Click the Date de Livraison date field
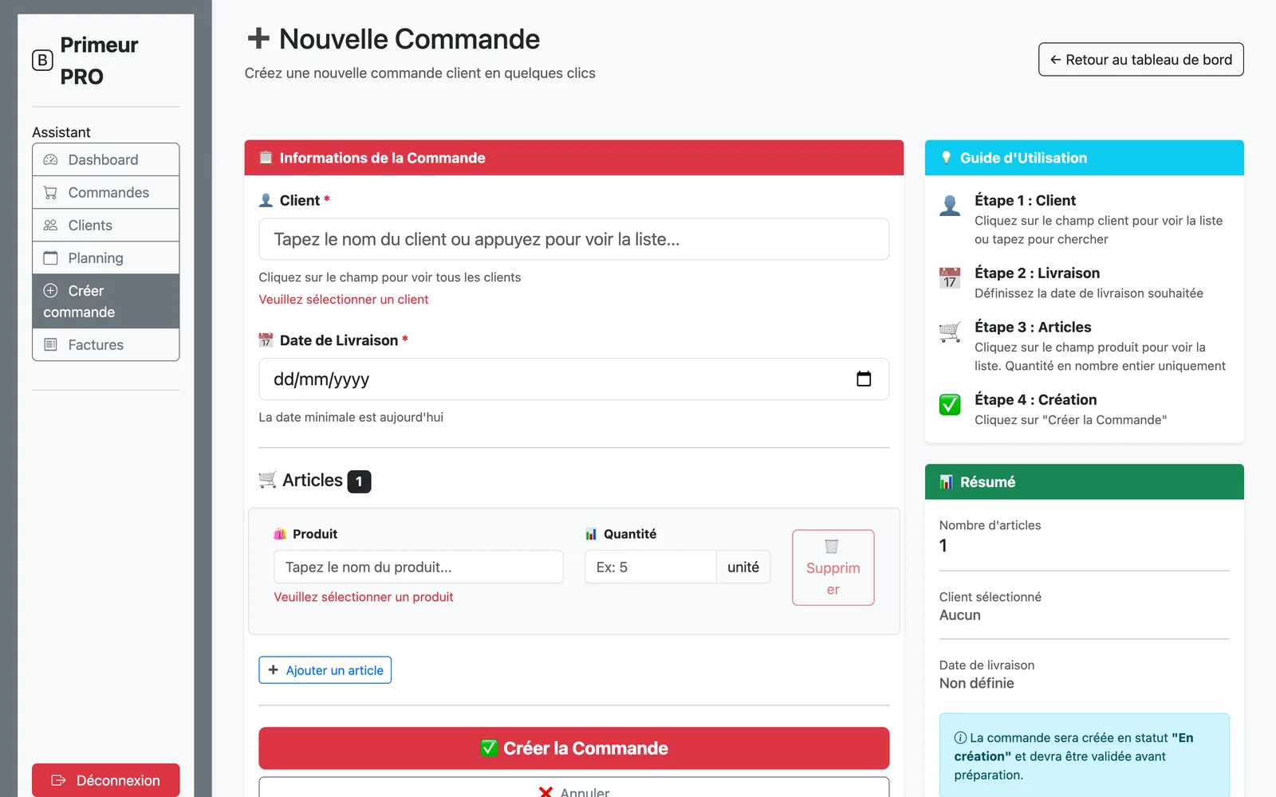 click(573, 379)
